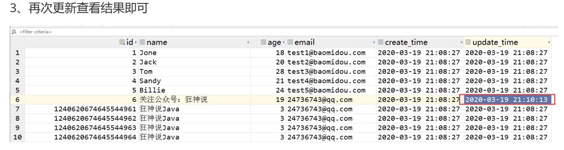Click the test3@baomidou.com email cell

coord(326,72)
